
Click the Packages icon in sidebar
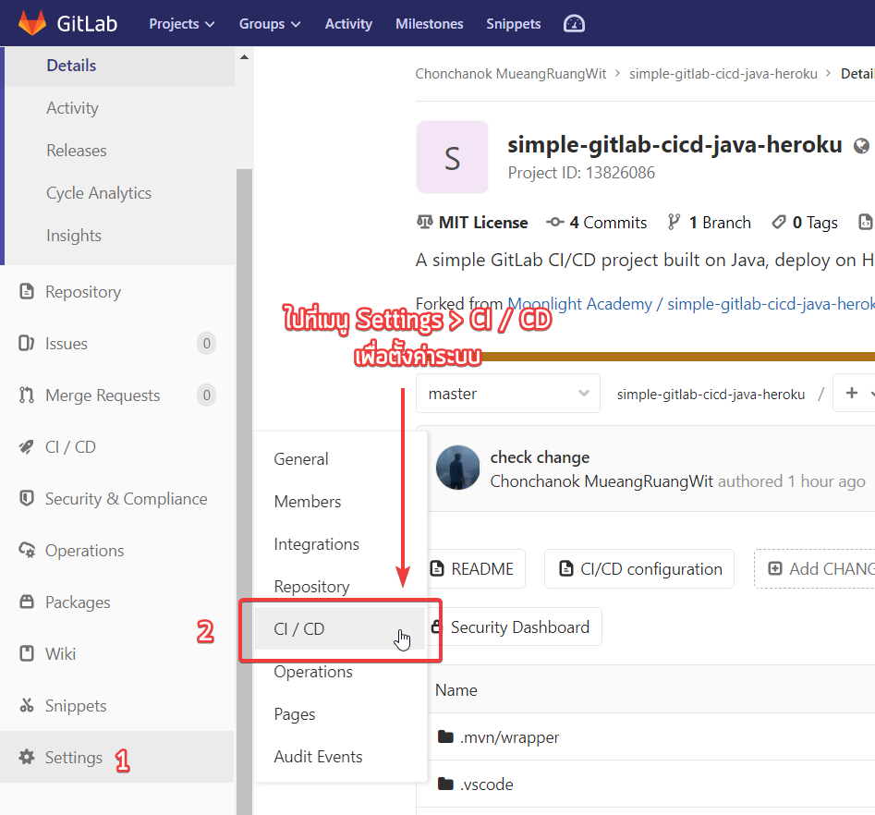26,602
